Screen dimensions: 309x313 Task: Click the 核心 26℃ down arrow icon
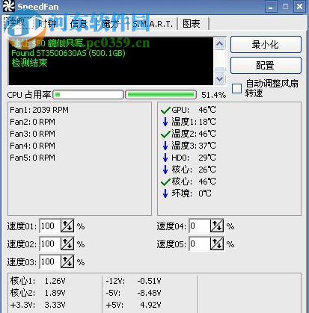(x=165, y=170)
